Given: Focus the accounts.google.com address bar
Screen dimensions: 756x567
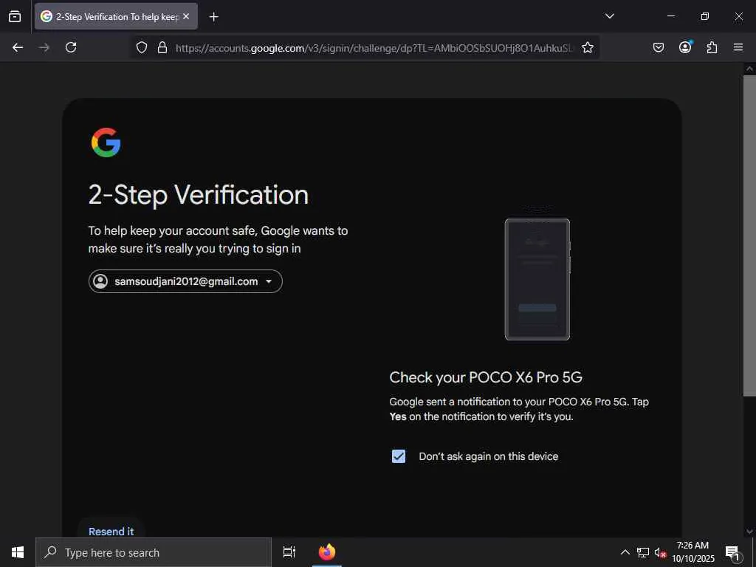Looking at the screenshot, I should pos(374,48).
